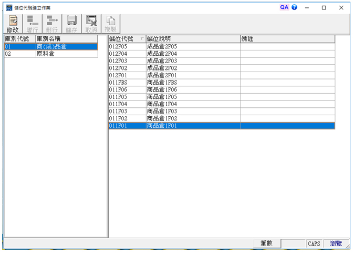Click the 修改 (Modify) toolbar icon

[13, 23]
